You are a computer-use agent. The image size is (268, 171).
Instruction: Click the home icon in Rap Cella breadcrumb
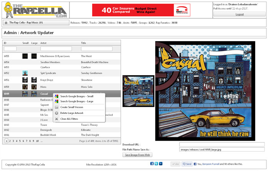point(6,23)
